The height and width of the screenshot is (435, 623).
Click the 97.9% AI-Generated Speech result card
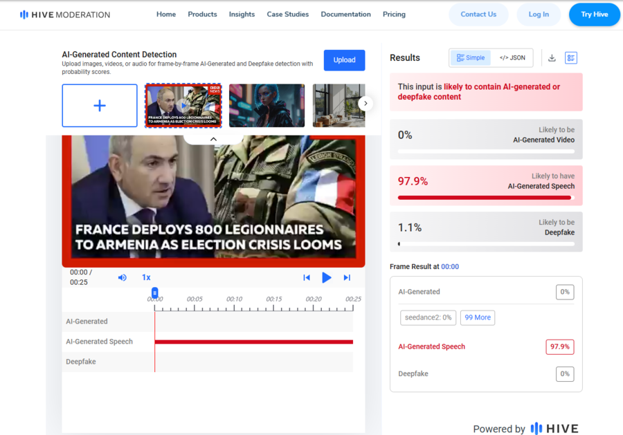click(486, 185)
